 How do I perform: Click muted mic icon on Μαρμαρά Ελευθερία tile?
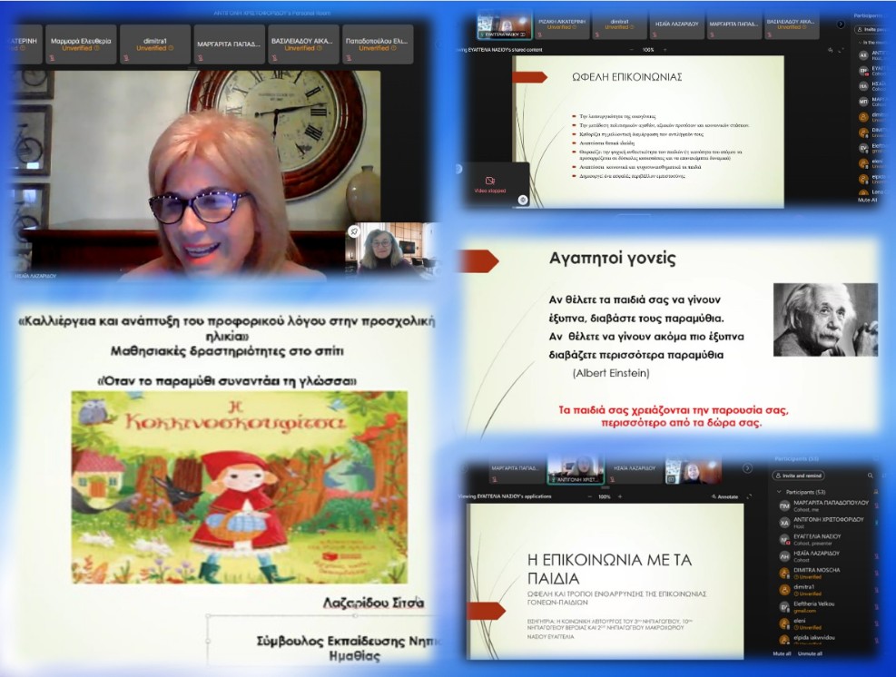coord(53,58)
